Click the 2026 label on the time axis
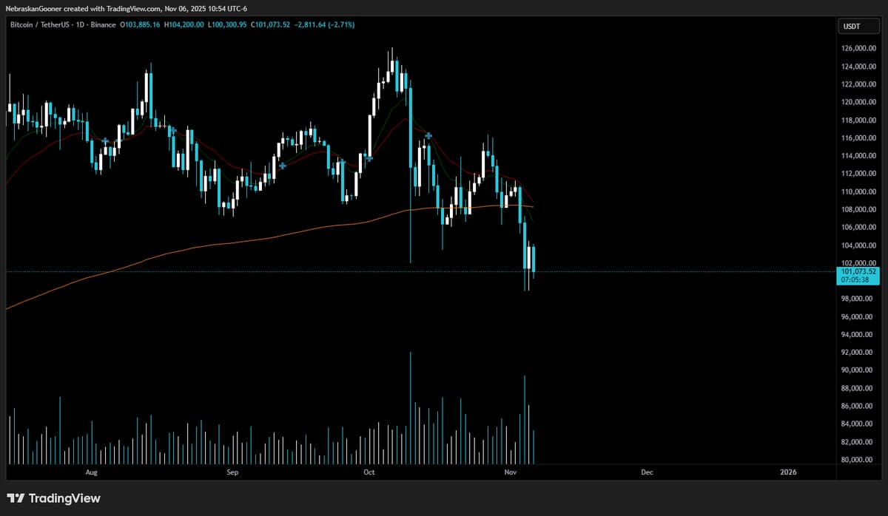This screenshot has height=516, width=888. (x=790, y=472)
